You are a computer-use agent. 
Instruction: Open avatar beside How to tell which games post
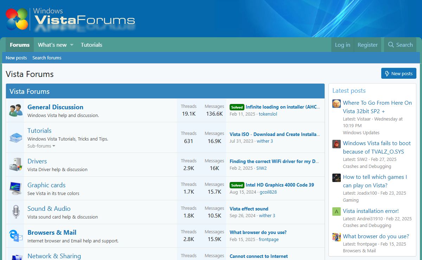(x=337, y=177)
